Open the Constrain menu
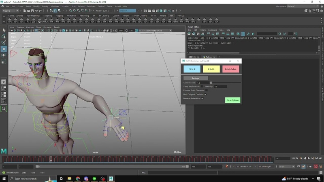The width and height of the screenshot is (324, 182). click(91, 6)
